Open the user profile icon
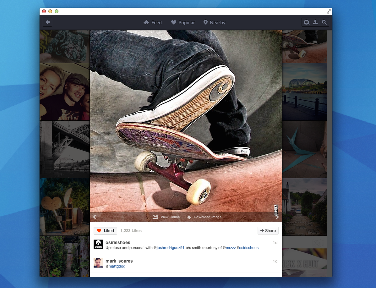The height and width of the screenshot is (288, 376). pos(315,22)
